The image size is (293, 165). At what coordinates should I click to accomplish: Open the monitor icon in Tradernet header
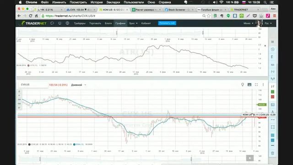[60, 23]
